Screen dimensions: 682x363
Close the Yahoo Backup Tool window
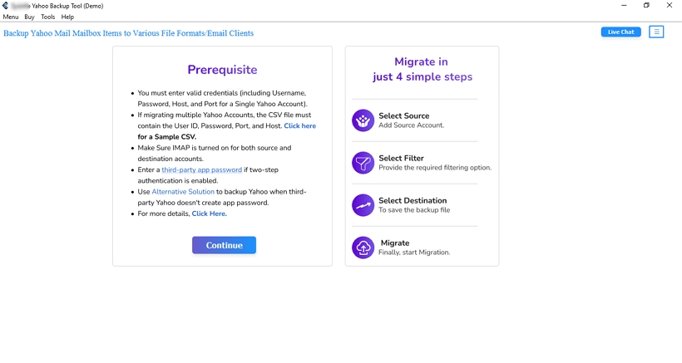tap(670, 5)
